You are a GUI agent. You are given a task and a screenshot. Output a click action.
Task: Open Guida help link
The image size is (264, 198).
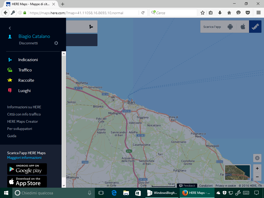[x=12, y=136]
